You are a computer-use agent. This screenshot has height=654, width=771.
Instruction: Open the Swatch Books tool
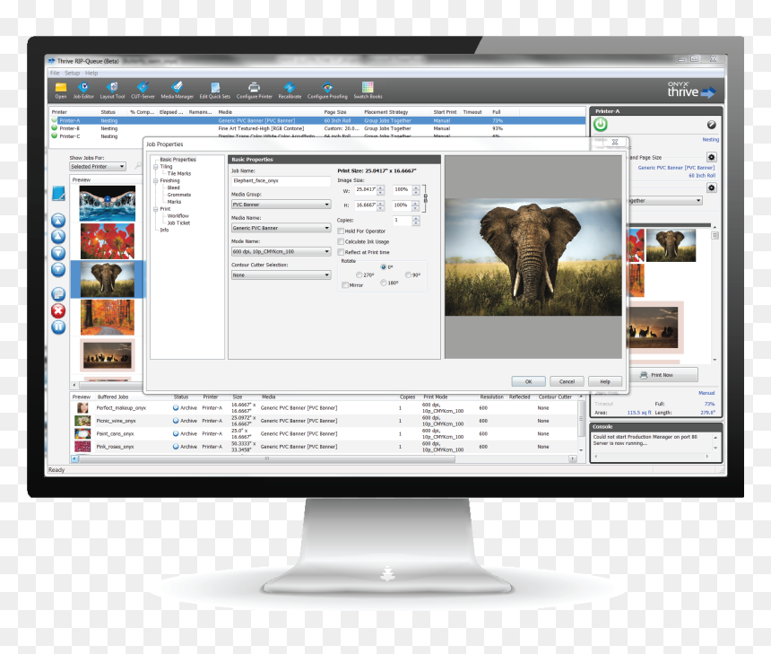368,88
